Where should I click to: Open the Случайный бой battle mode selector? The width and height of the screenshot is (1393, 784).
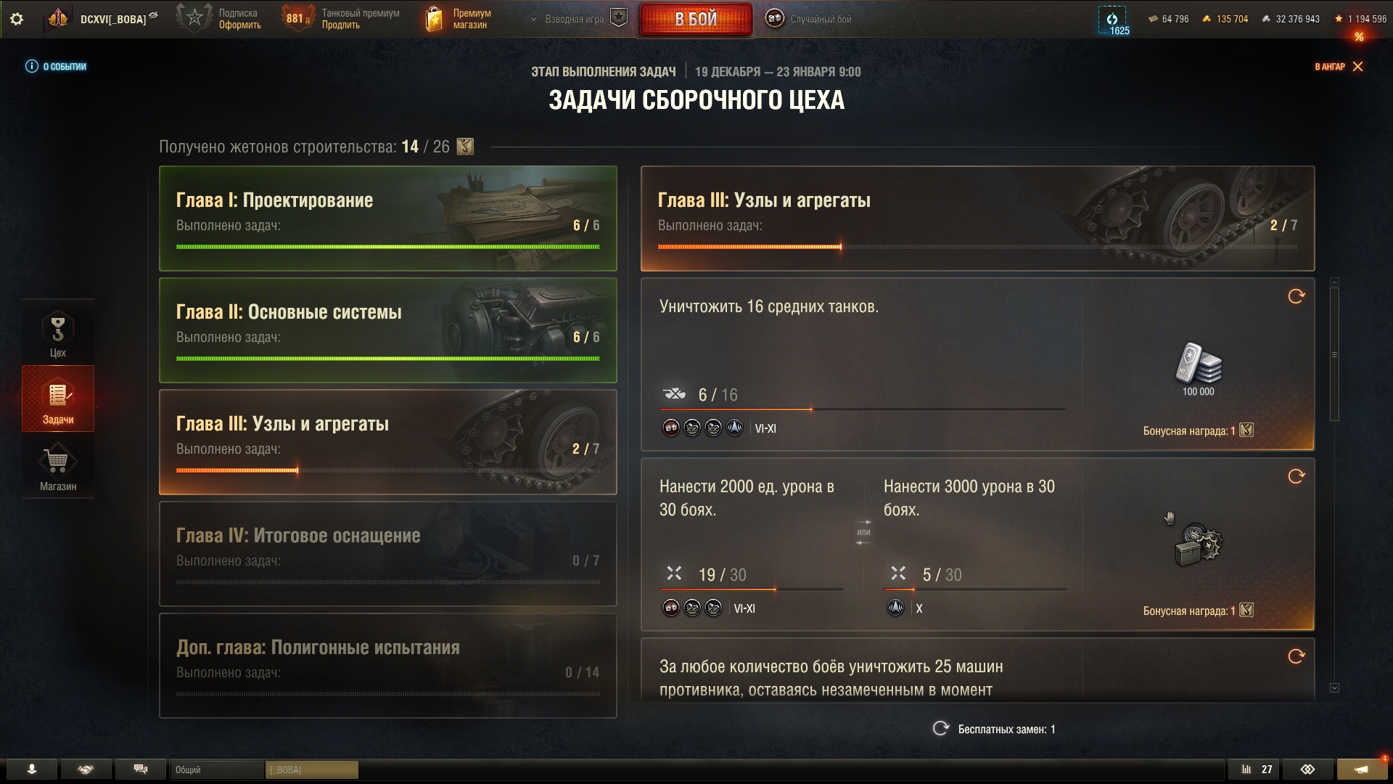(809, 19)
